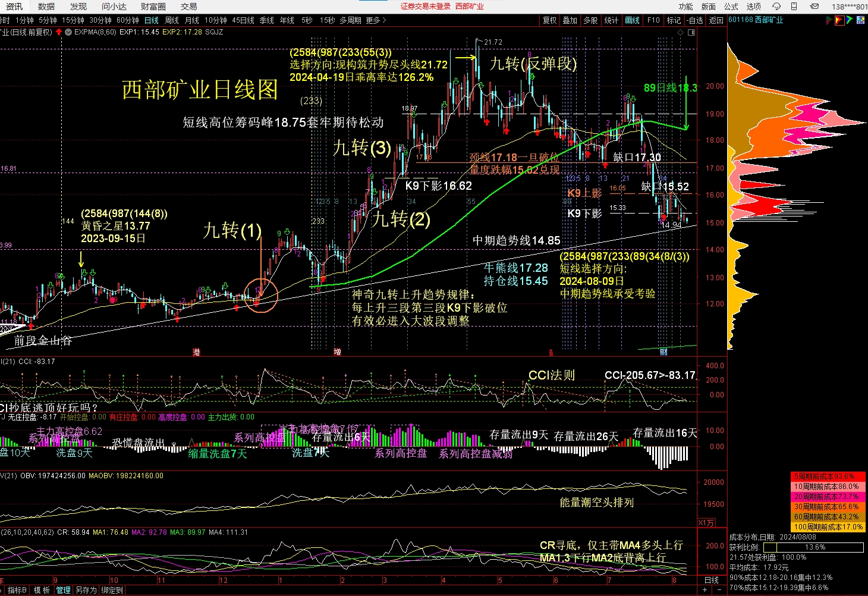Screen dimensions: 868x596
Task: Click the 另存为 template option at bottom
Action: coord(86,590)
